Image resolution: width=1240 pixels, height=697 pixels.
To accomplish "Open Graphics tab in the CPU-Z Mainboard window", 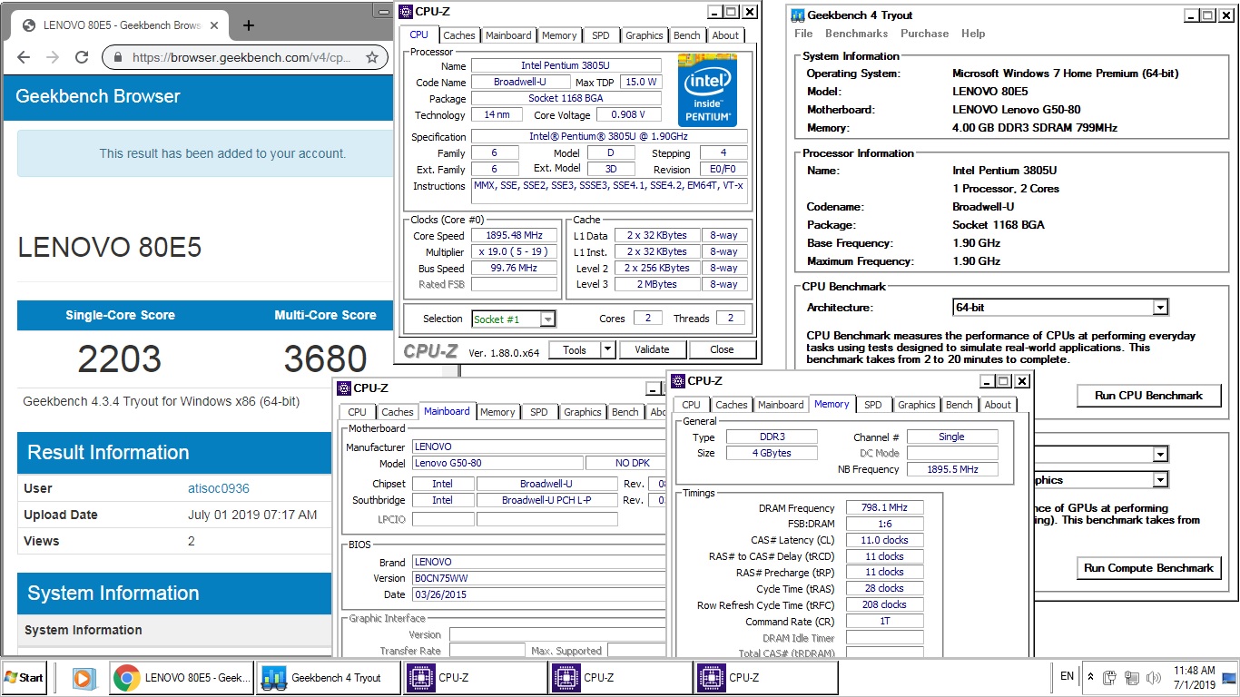I will (583, 412).
